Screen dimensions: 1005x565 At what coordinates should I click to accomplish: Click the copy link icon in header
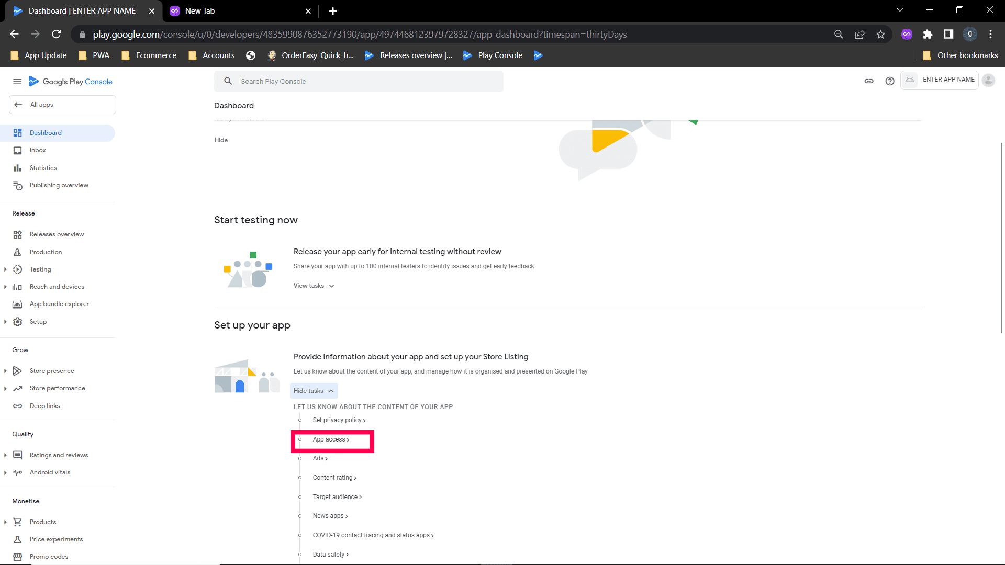tap(869, 81)
